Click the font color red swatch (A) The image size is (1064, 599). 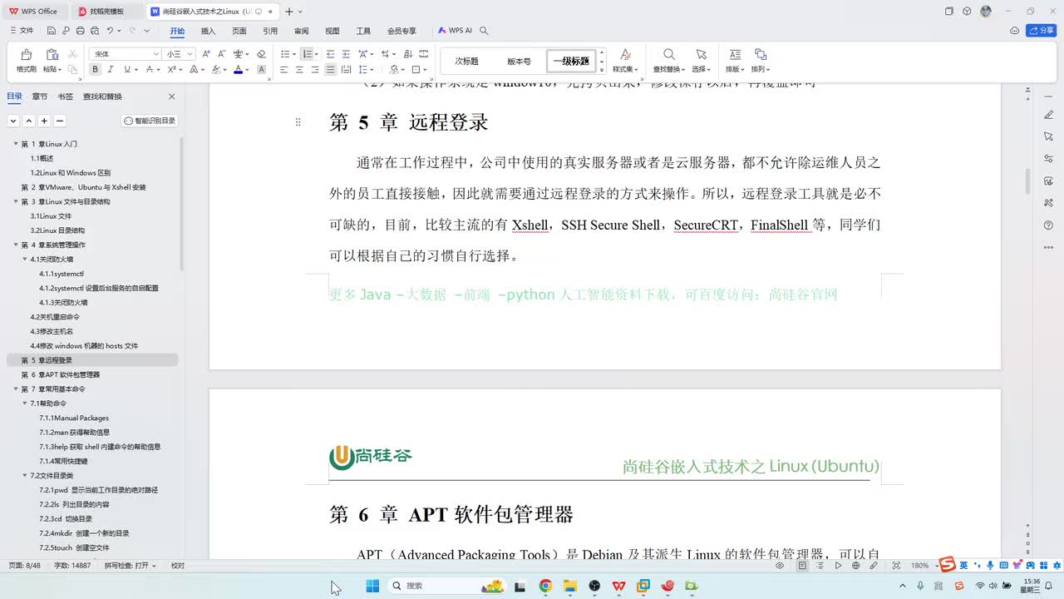238,70
